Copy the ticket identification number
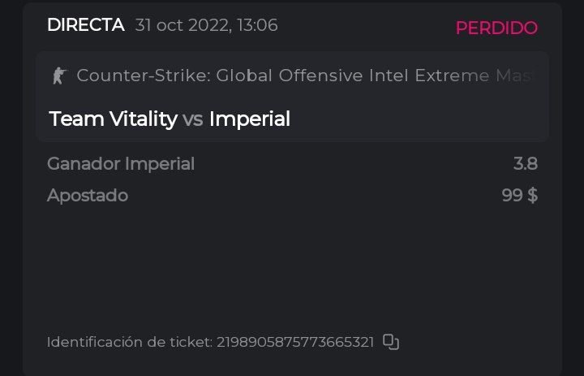The image size is (584, 376). pos(391,342)
